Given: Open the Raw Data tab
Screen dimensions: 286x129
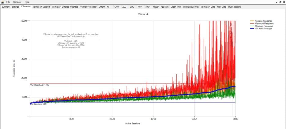Looking at the screenshot, I should [x=222, y=7].
